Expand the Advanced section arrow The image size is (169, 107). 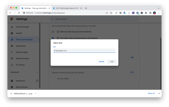coord(37,72)
